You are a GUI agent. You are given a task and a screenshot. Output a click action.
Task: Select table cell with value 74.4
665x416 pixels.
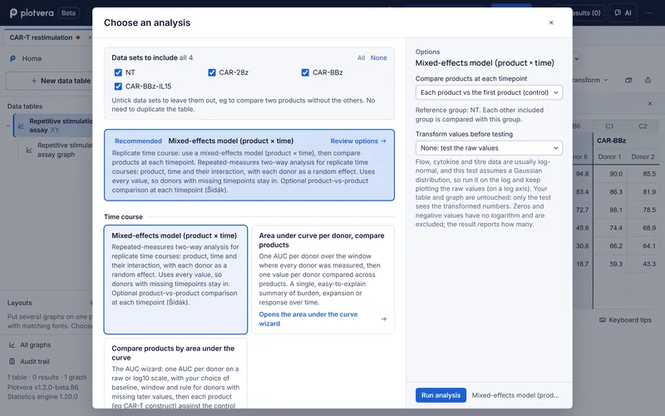click(x=609, y=228)
